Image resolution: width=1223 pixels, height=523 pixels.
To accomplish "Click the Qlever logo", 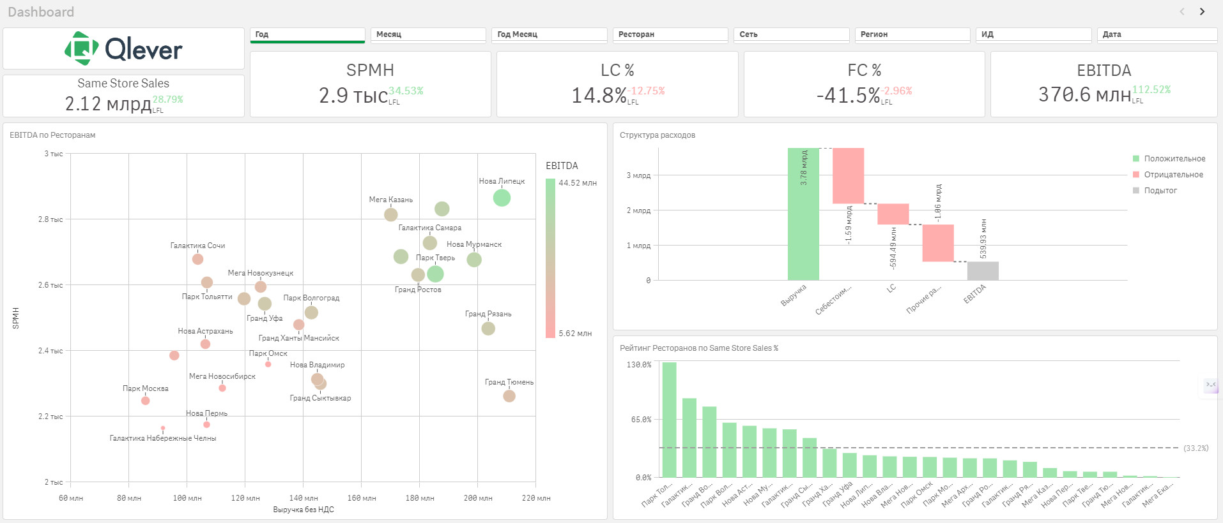I will 123,48.
